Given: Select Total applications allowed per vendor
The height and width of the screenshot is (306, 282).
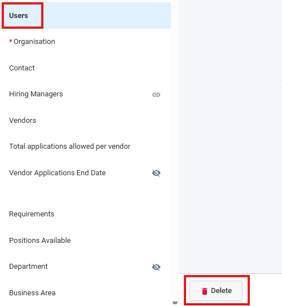Looking at the screenshot, I should [x=86, y=147].
